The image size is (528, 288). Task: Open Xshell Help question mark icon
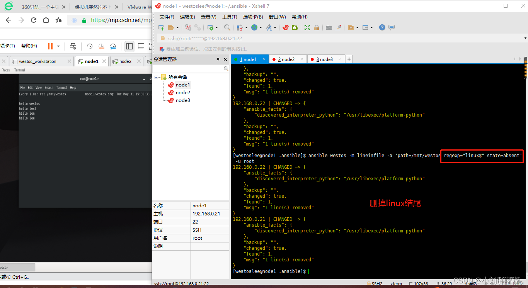point(382,27)
